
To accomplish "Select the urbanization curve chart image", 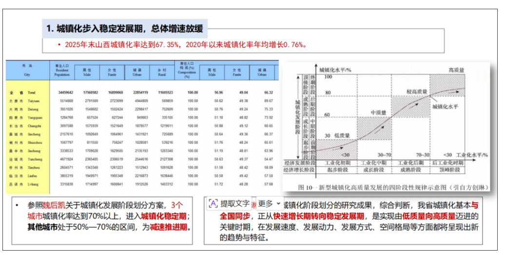I will coord(386,127).
